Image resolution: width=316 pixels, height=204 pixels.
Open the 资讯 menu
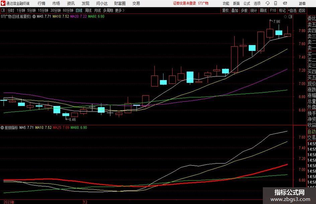pos(71,3)
